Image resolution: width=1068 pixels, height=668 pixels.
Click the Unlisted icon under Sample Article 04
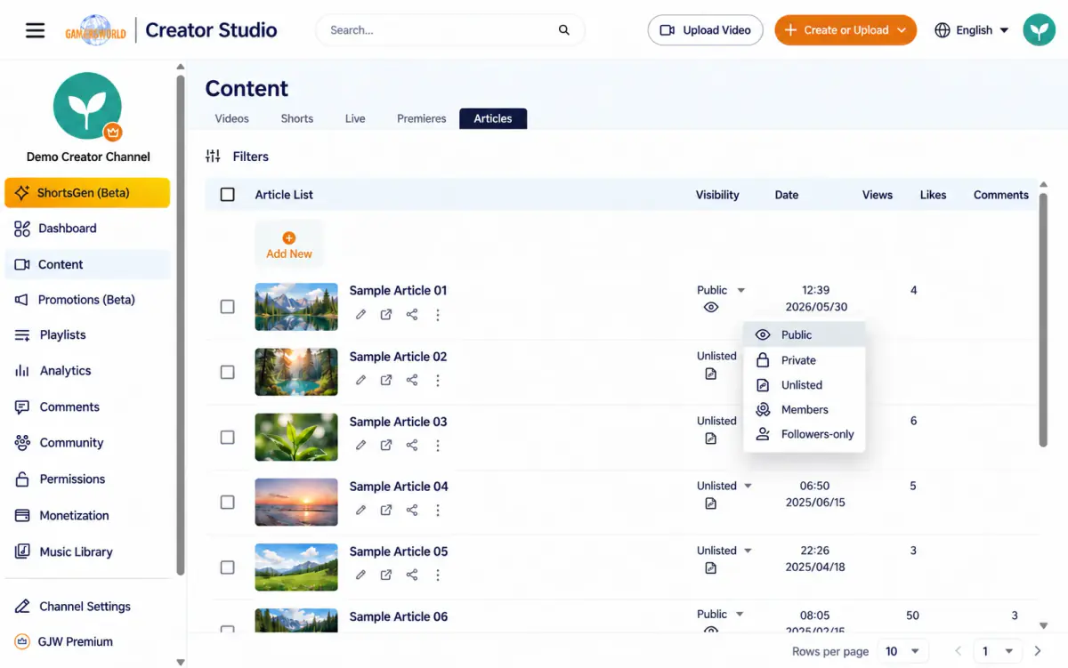710,503
